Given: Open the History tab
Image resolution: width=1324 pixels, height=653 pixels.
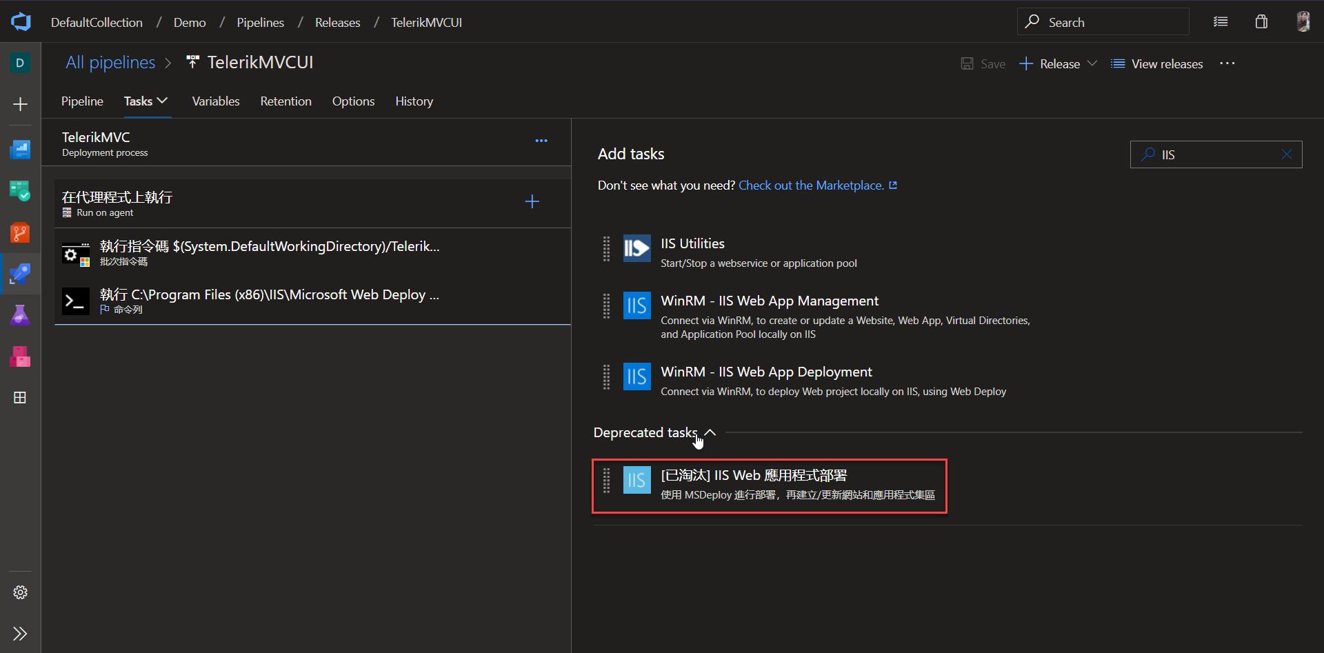Looking at the screenshot, I should tap(414, 101).
